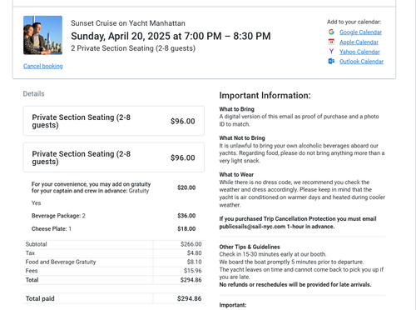Click the 'No refunds or reschedules' notice
416x310 pixels.
[295, 285]
